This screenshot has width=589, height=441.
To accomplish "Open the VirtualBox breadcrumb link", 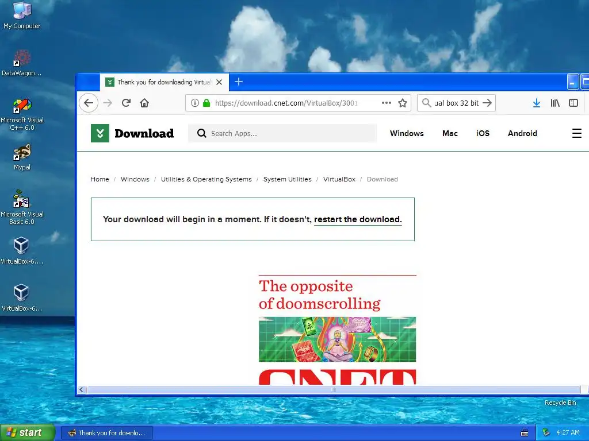I will [339, 179].
